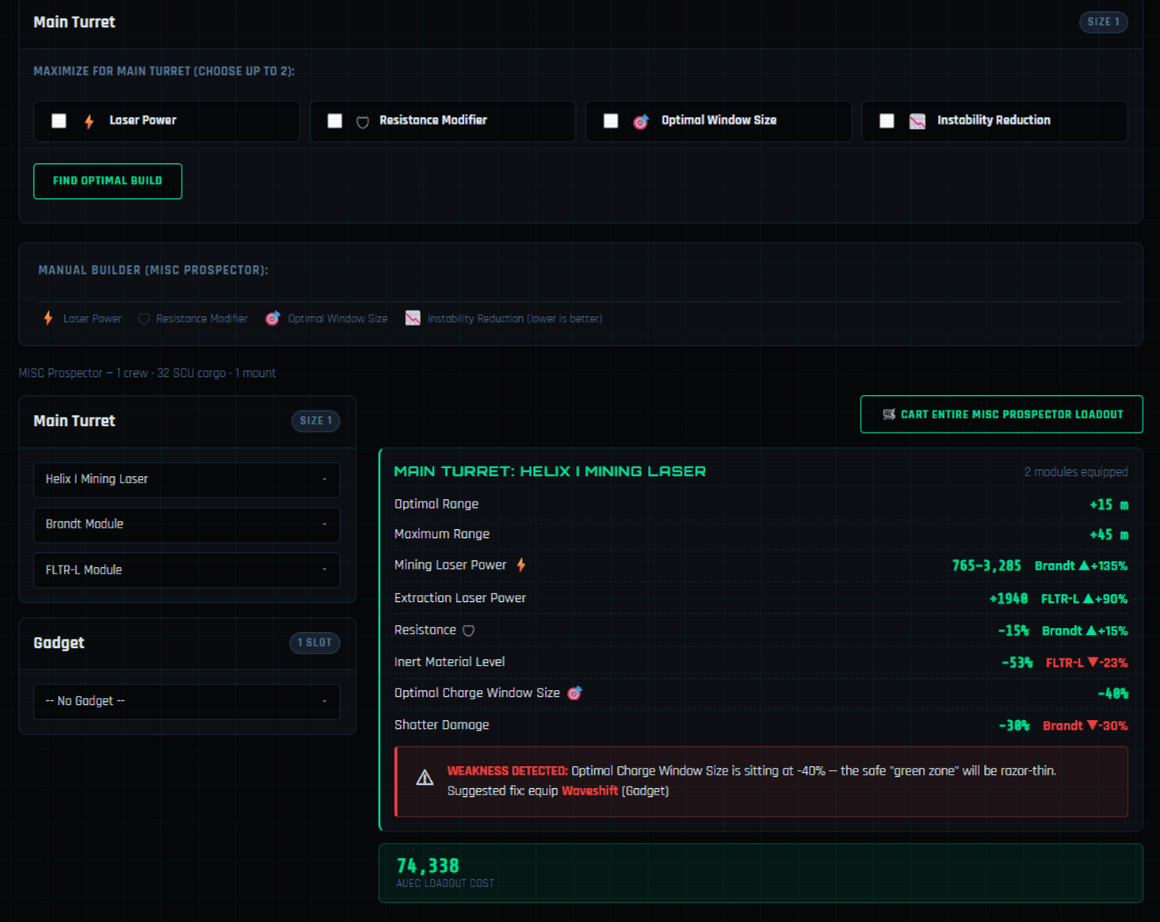The height and width of the screenshot is (922, 1160).
Task: Click the warning triangle in Weakness Detected alert
Action: coord(425,778)
